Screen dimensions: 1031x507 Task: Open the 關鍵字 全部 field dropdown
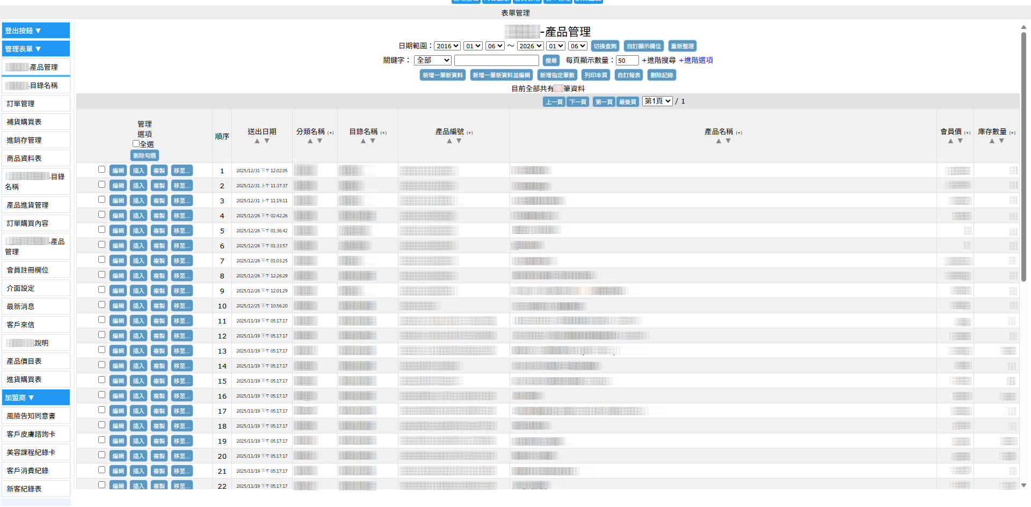433,61
